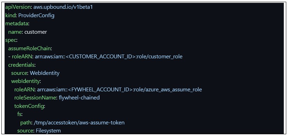Select the aws.upbound.io/v1beta1 value
Image resolution: width=288 pixels, height=136 pixels.
click(x=63, y=7)
